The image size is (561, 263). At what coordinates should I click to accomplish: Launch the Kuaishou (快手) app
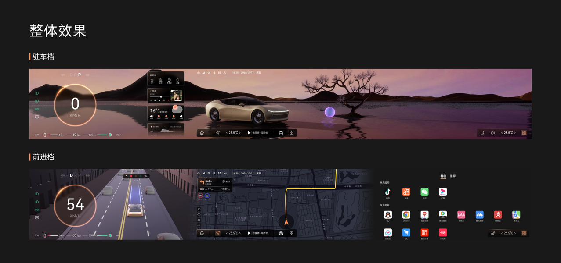[x=406, y=192]
